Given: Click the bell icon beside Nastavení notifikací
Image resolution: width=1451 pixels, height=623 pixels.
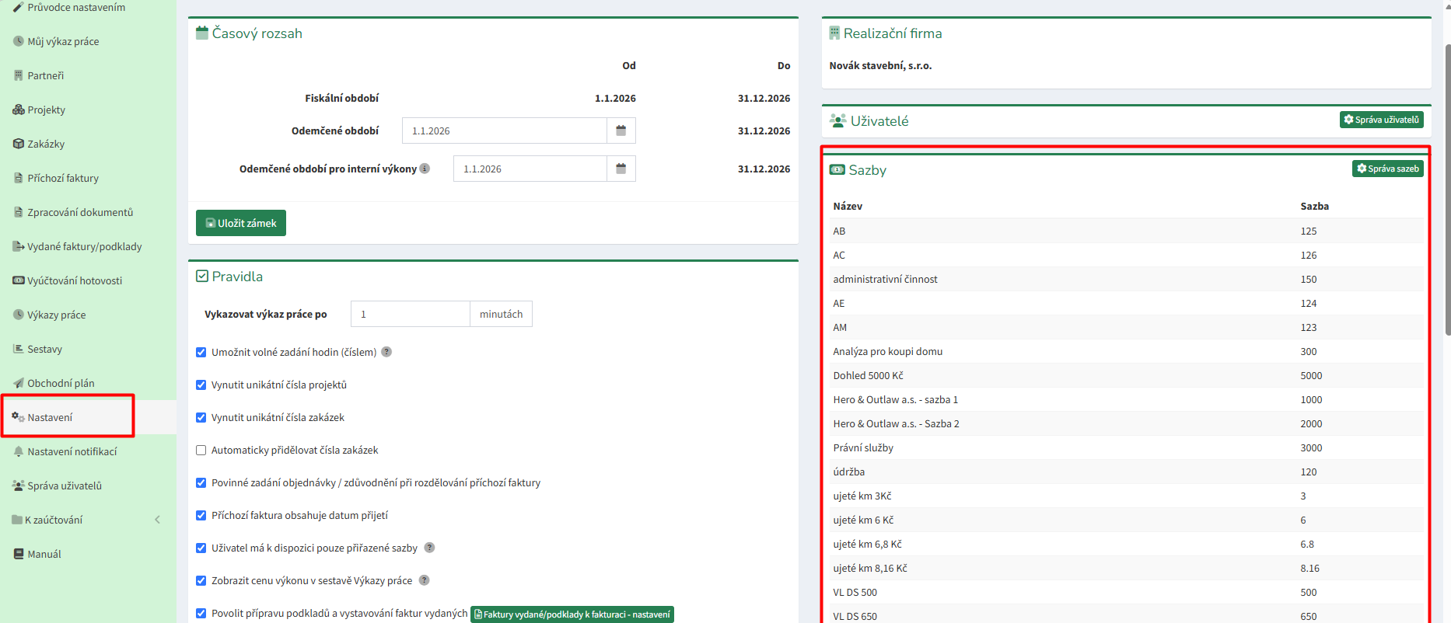Looking at the screenshot, I should (19, 451).
